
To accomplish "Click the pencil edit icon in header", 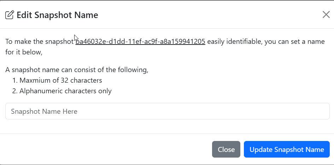I will [10, 15].
